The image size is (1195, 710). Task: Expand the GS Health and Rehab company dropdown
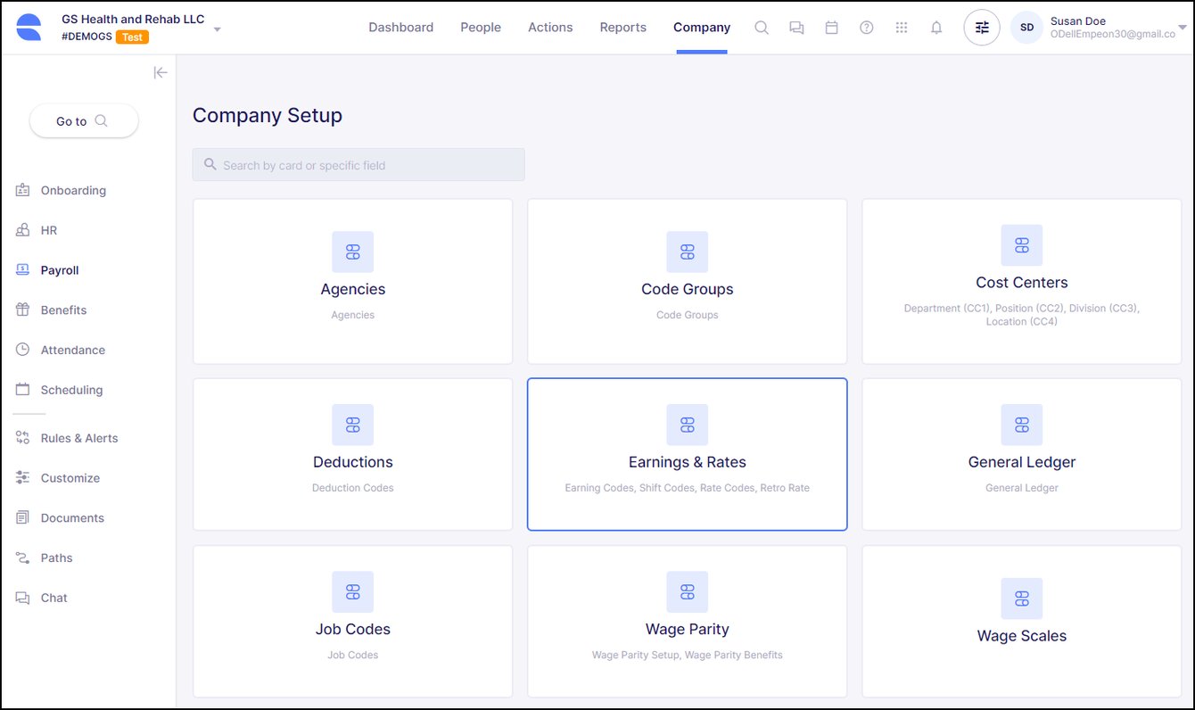point(218,29)
